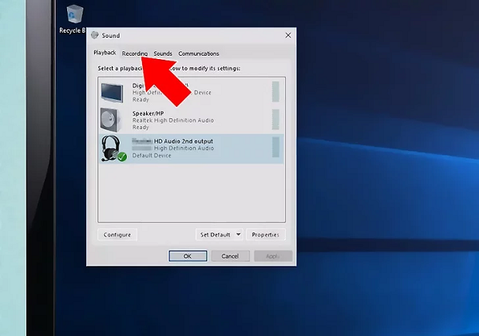The height and width of the screenshot is (336, 479).
Task: Select the digital output monitor icon
Action: click(112, 90)
